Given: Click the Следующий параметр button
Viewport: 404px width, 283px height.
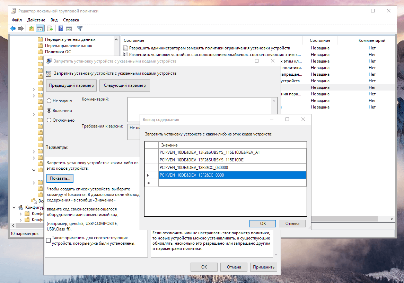Looking at the screenshot, I should [x=125, y=85].
